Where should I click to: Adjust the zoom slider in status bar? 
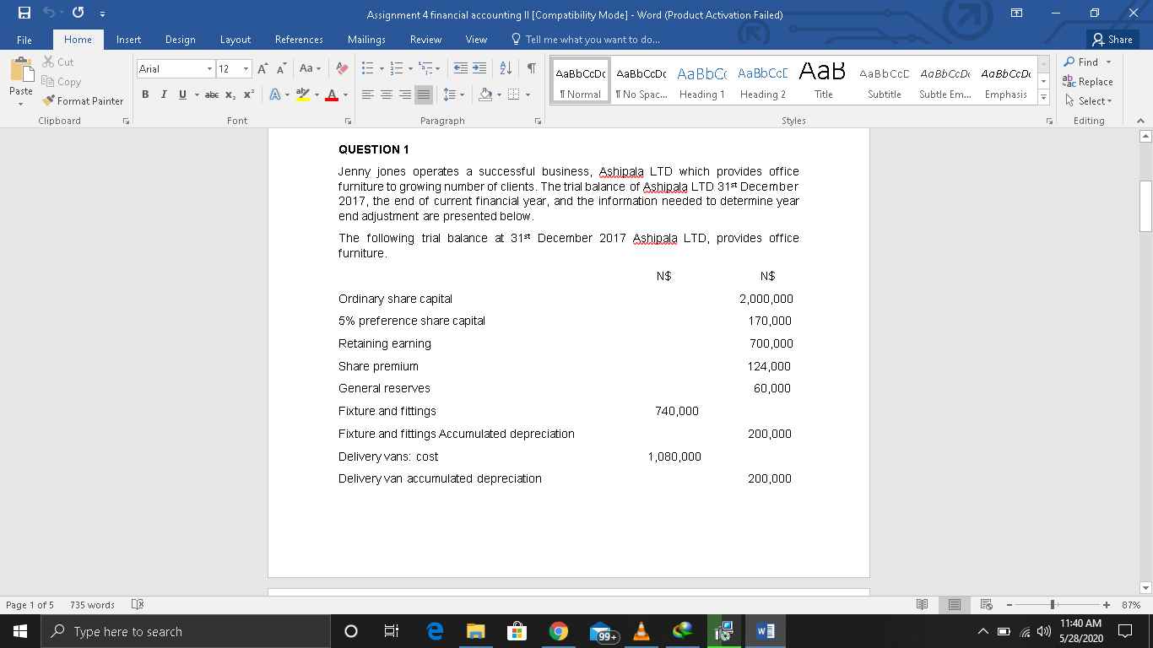(x=1051, y=604)
